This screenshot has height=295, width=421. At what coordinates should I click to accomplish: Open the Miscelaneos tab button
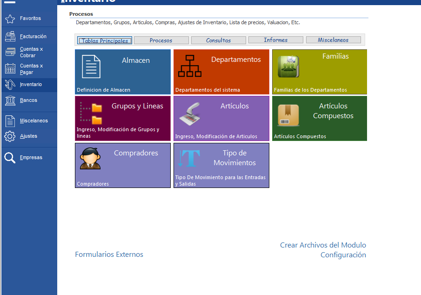[x=333, y=40]
